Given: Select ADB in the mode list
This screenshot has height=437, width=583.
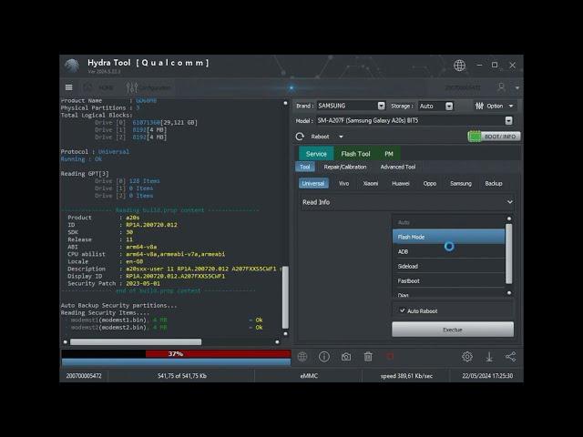Looking at the screenshot, I should tap(448, 251).
